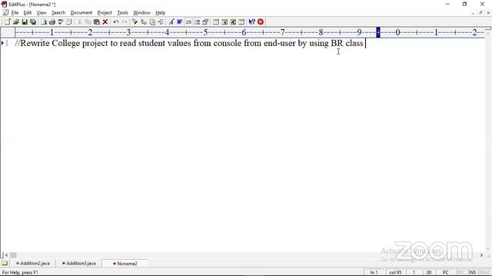Toggle the REC indicator in status bar
The width and height of the screenshot is (492, 276).
(x=461, y=273)
